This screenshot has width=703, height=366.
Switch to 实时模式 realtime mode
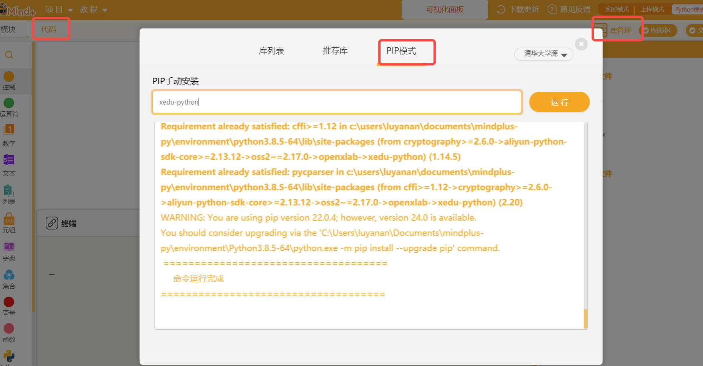tap(616, 9)
